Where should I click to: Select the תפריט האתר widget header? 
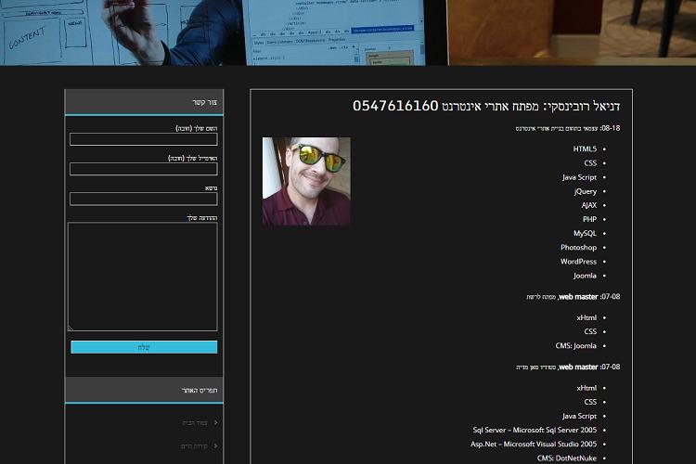(144, 390)
